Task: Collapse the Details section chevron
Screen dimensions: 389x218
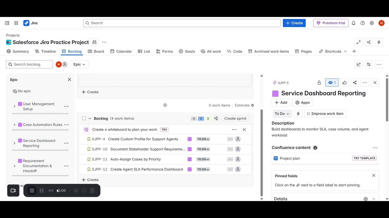Action: (374, 199)
